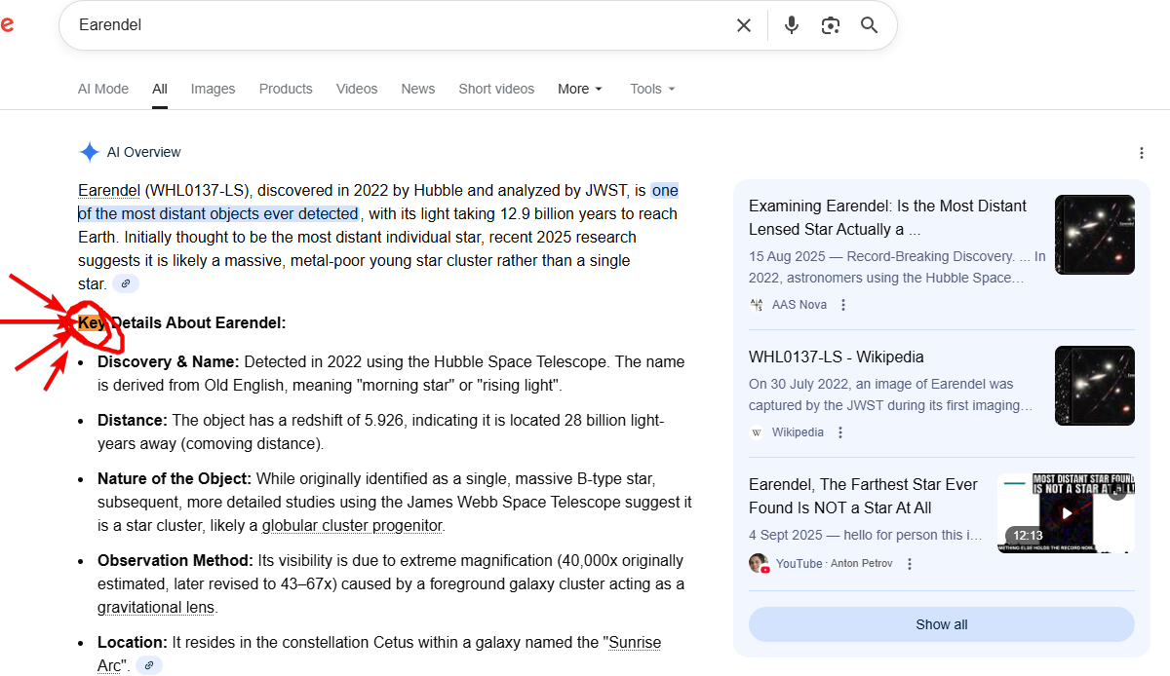Click the AAS Nova favicon

[757, 305]
